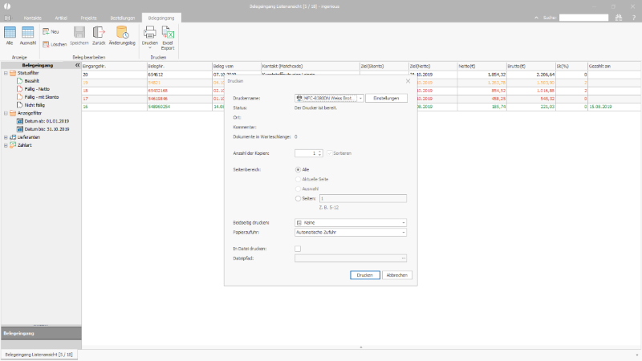Create a new record with Neu
The height and width of the screenshot is (361, 642).
click(51, 31)
